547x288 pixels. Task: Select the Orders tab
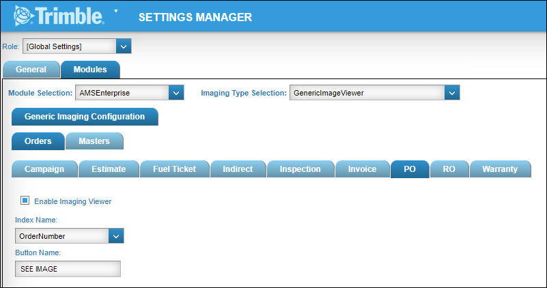[x=38, y=141]
